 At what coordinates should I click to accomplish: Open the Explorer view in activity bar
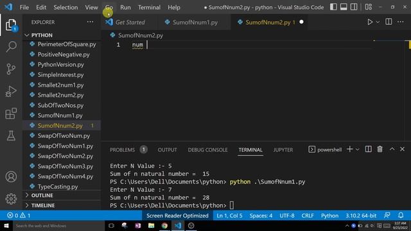click(x=11, y=25)
